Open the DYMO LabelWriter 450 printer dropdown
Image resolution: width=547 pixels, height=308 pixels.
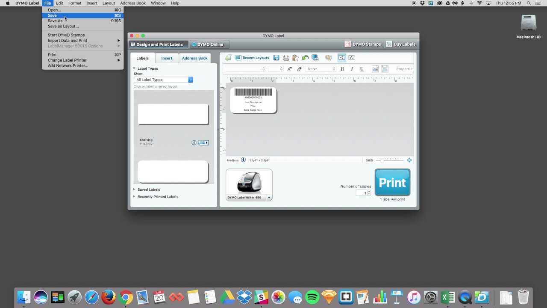pos(269,198)
